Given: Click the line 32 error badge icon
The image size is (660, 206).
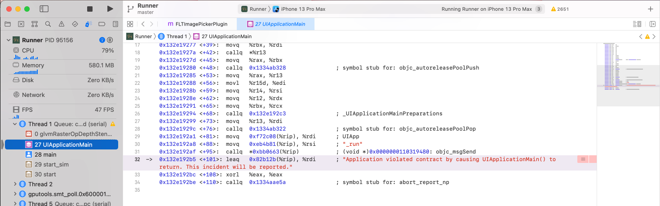Looking at the screenshot, I should click(582, 159).
